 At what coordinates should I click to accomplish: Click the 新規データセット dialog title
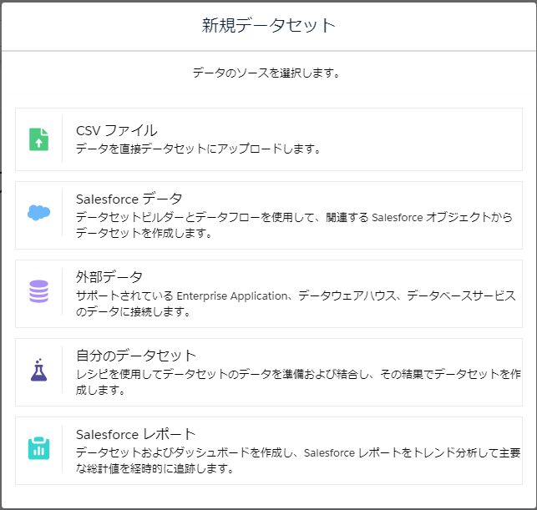click(x=268, y=26)
